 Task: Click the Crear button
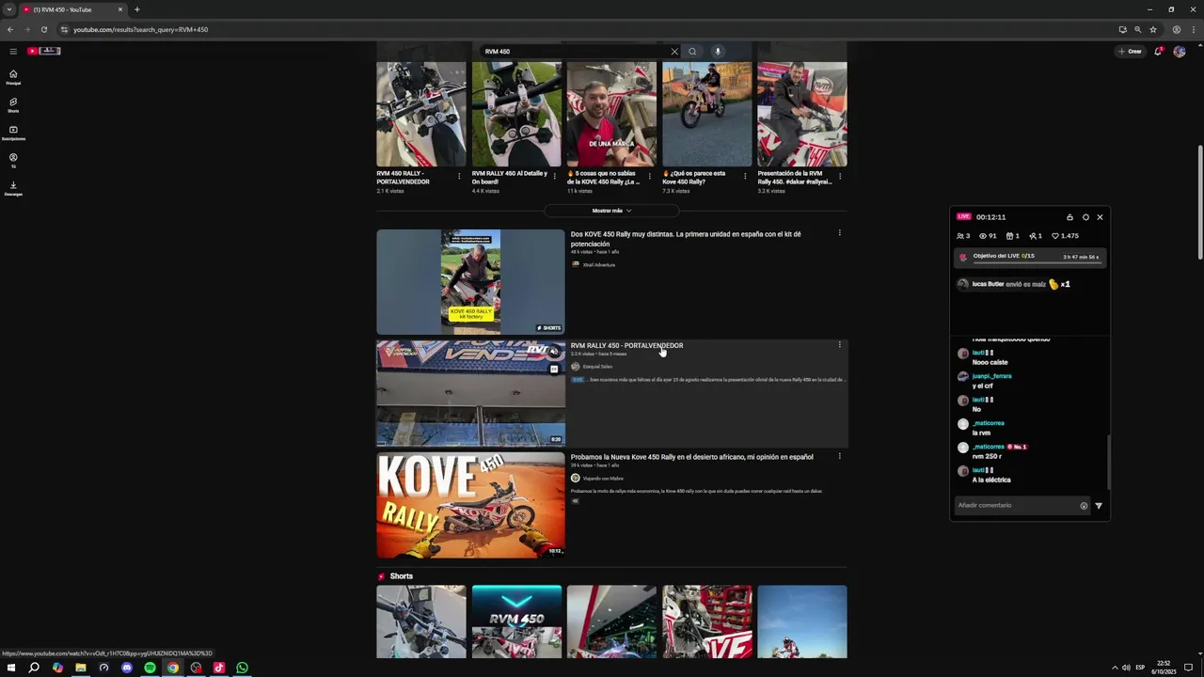pyautogui.click(x=1130, y=52)
